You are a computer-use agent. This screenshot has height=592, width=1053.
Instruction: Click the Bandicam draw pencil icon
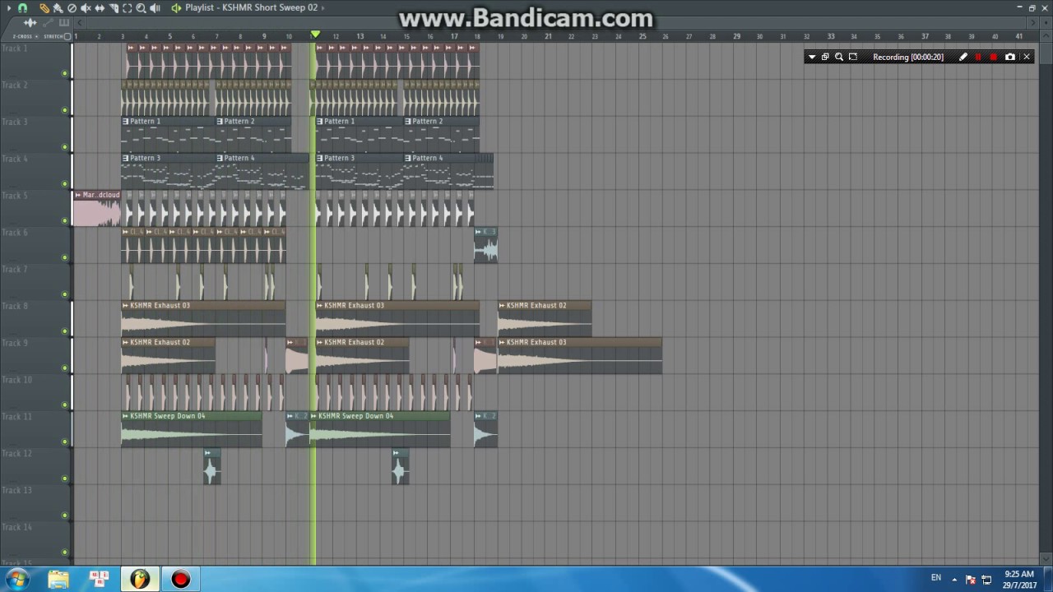click(x=963, y=57)
